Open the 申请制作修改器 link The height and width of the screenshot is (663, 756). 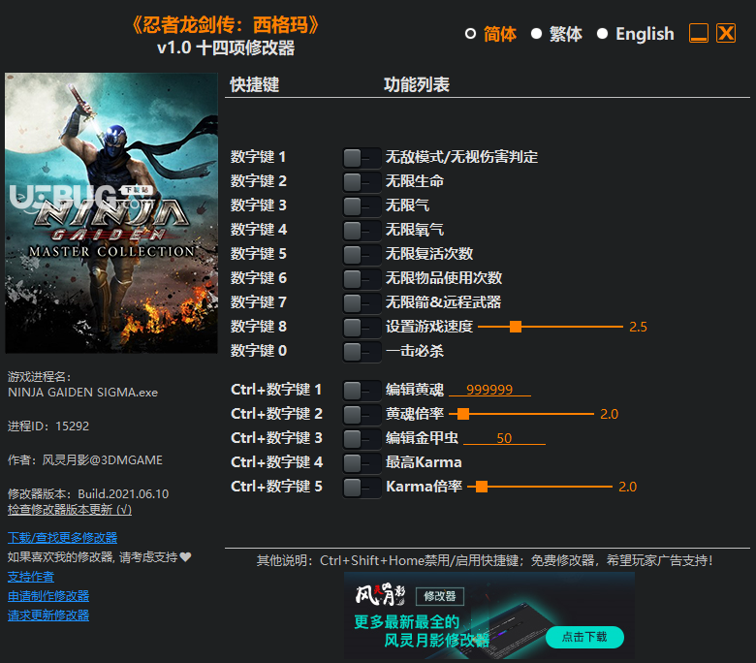pos(48,595)
